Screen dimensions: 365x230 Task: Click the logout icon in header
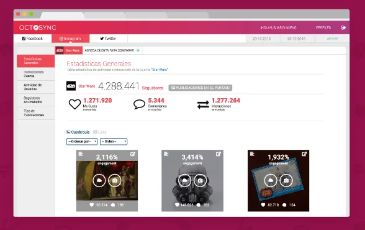344,27
